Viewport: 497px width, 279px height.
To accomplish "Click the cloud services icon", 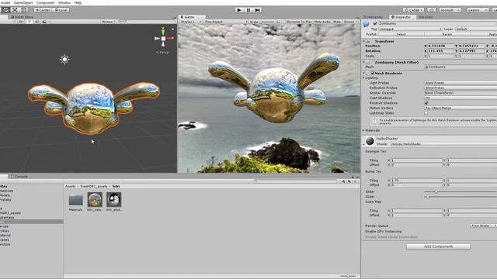I will pyautogui.click(x=432, y=10).
